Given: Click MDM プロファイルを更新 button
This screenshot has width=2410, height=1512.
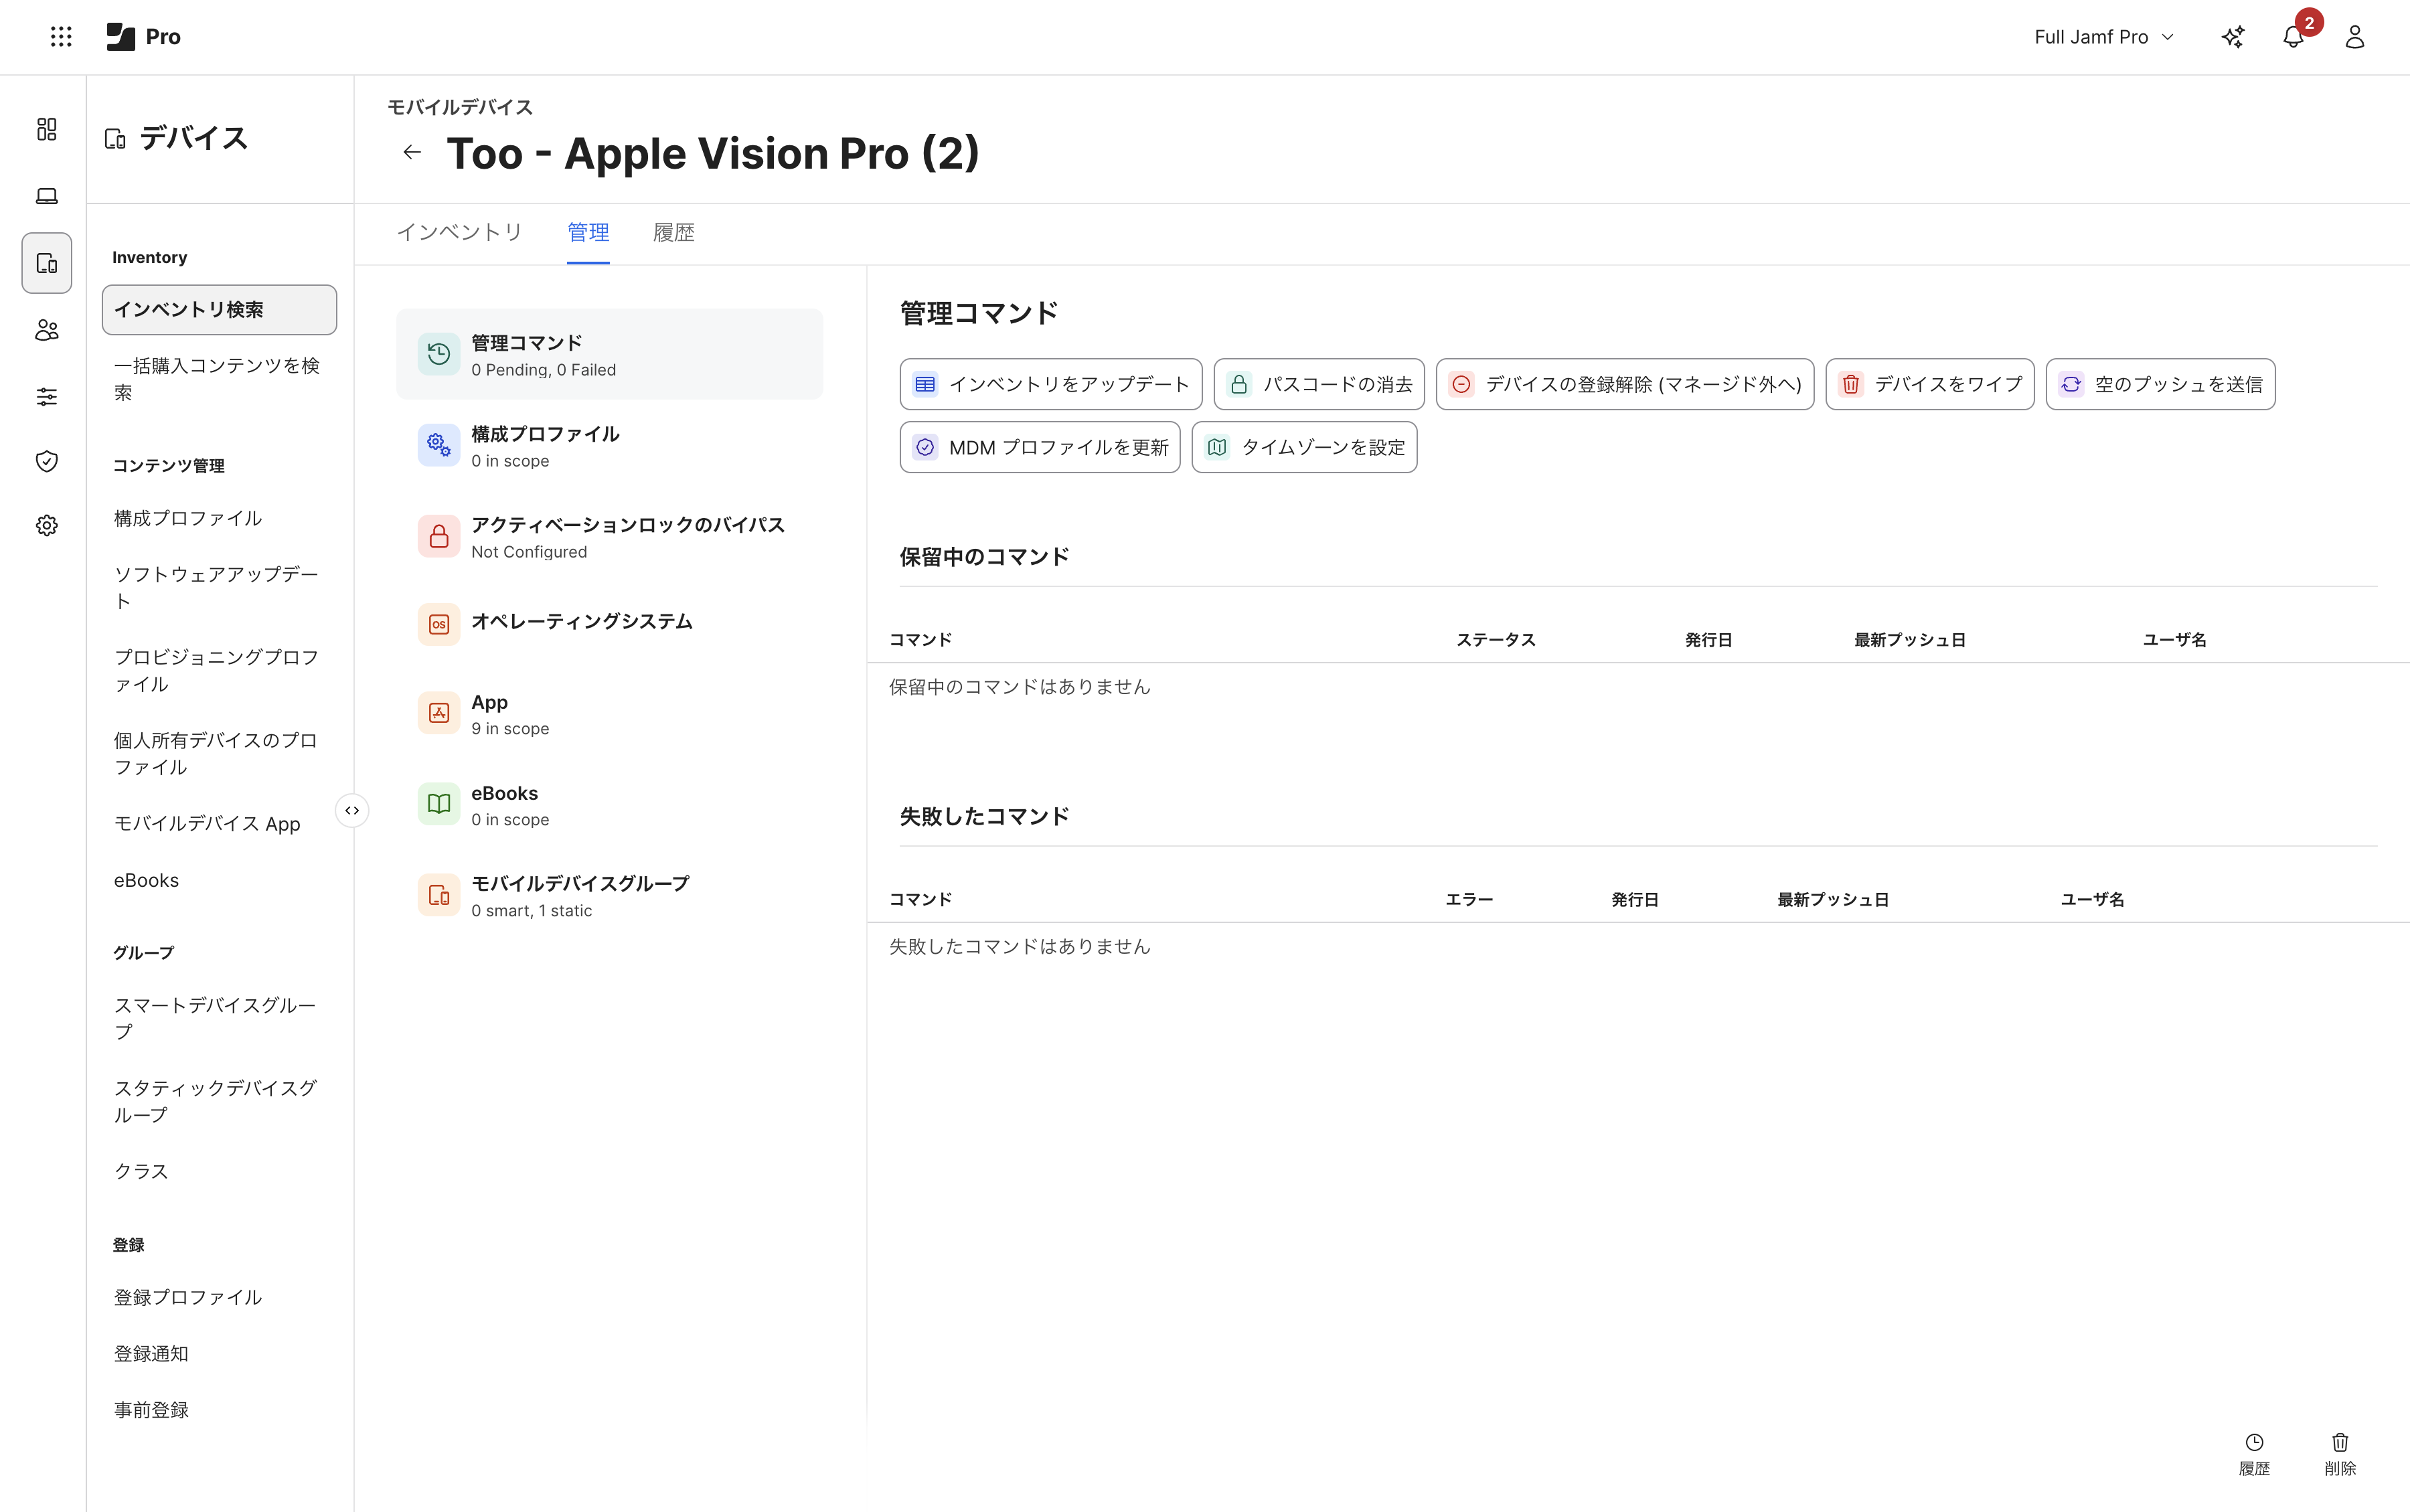Looking at the screenshot, I should (1040, 447).
